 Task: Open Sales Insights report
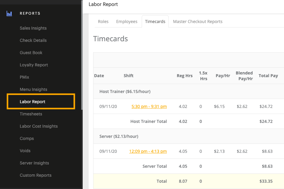pyautogui.click(x=33, y=28)
